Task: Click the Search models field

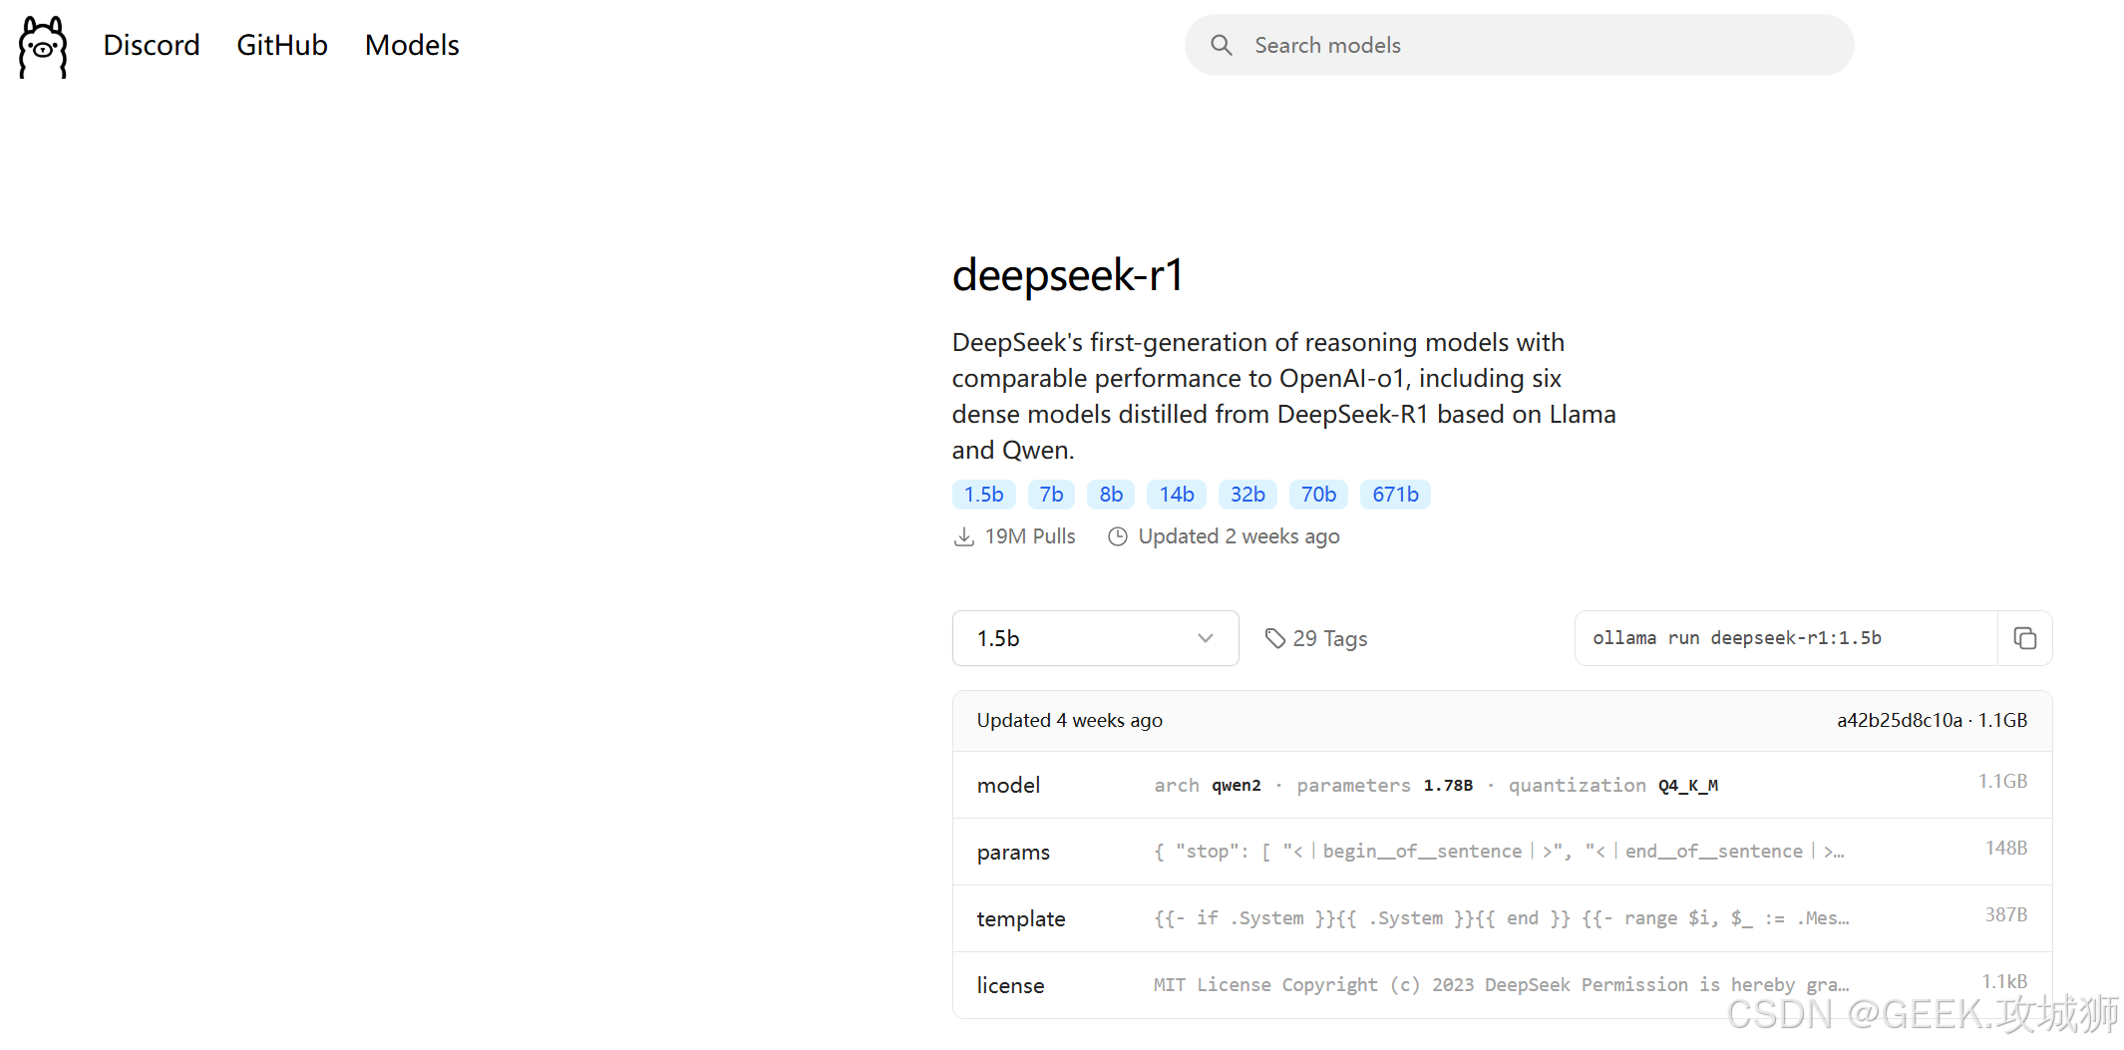Action: (1519, 45)
